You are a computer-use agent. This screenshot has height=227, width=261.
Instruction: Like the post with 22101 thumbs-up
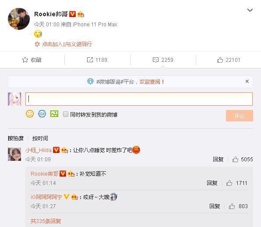click(x=220, y=60)
